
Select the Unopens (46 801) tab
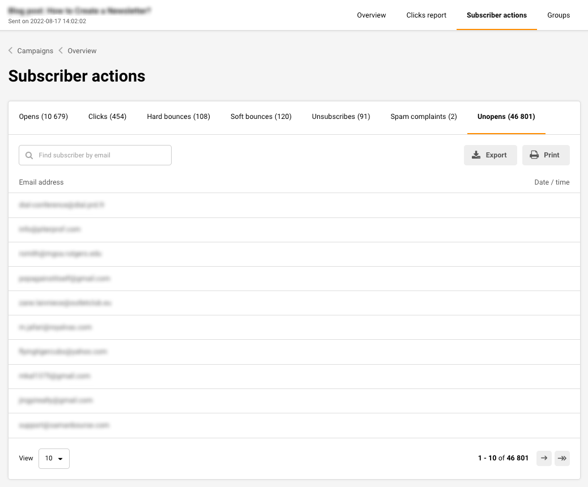tap(506, 117)
